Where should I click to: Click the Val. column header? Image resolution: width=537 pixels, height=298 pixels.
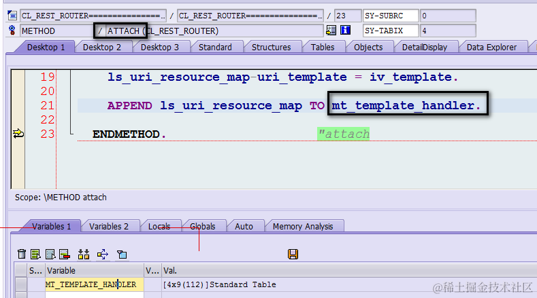click(349, 271)
